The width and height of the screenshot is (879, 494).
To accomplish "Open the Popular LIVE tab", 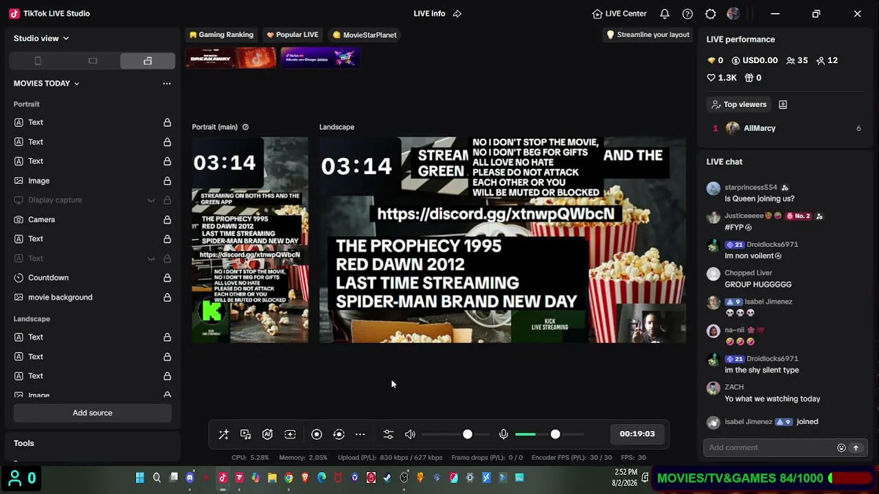I will point(293,35).
